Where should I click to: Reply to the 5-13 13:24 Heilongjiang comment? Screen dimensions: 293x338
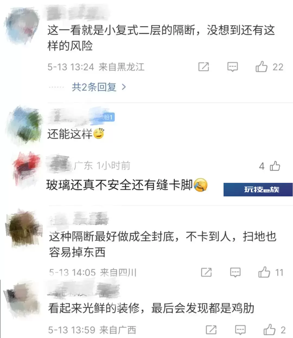[233, 67]
